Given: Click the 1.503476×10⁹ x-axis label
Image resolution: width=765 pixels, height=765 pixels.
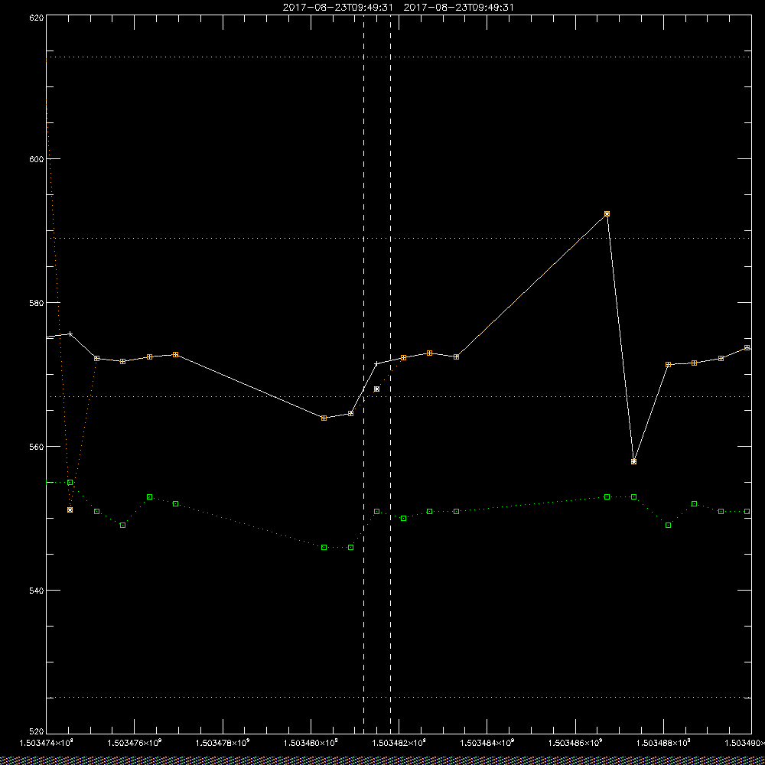Looking at the screenshot, I should 135,743.
